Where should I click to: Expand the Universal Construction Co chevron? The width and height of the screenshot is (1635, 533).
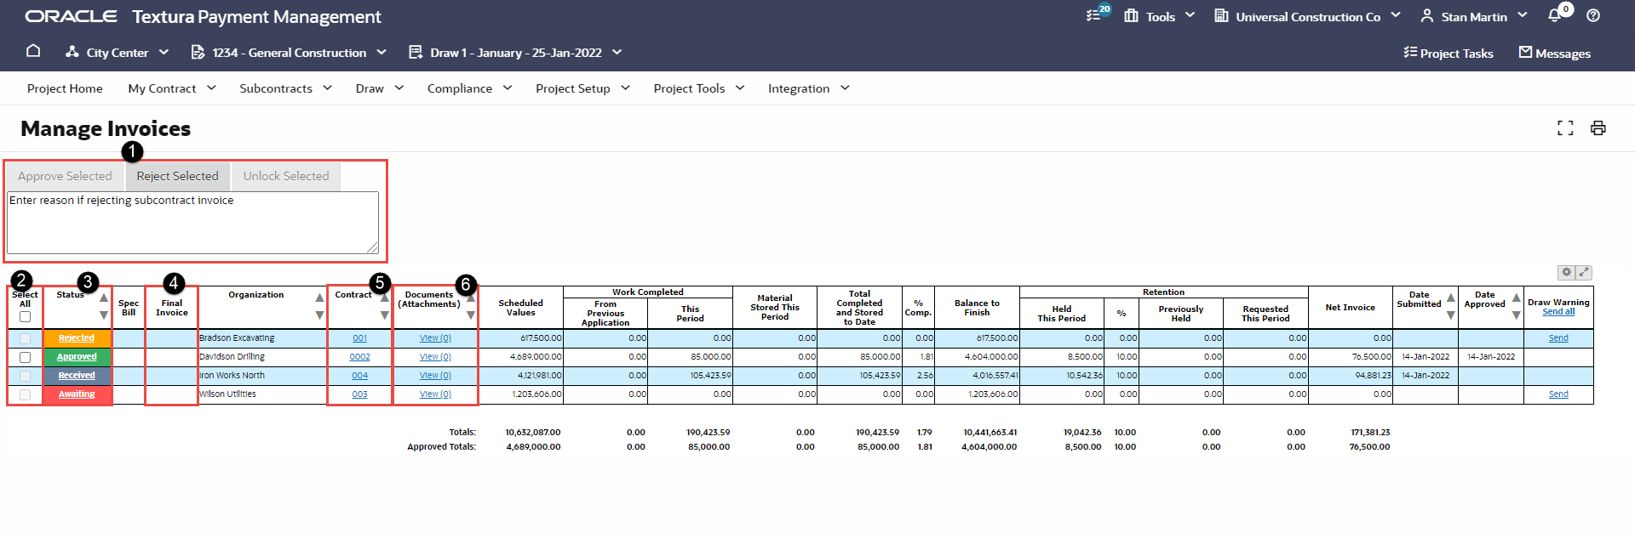(x=1396, y=15)
